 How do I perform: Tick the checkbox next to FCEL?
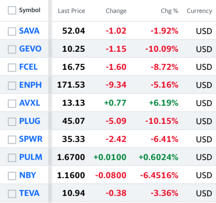12,68
